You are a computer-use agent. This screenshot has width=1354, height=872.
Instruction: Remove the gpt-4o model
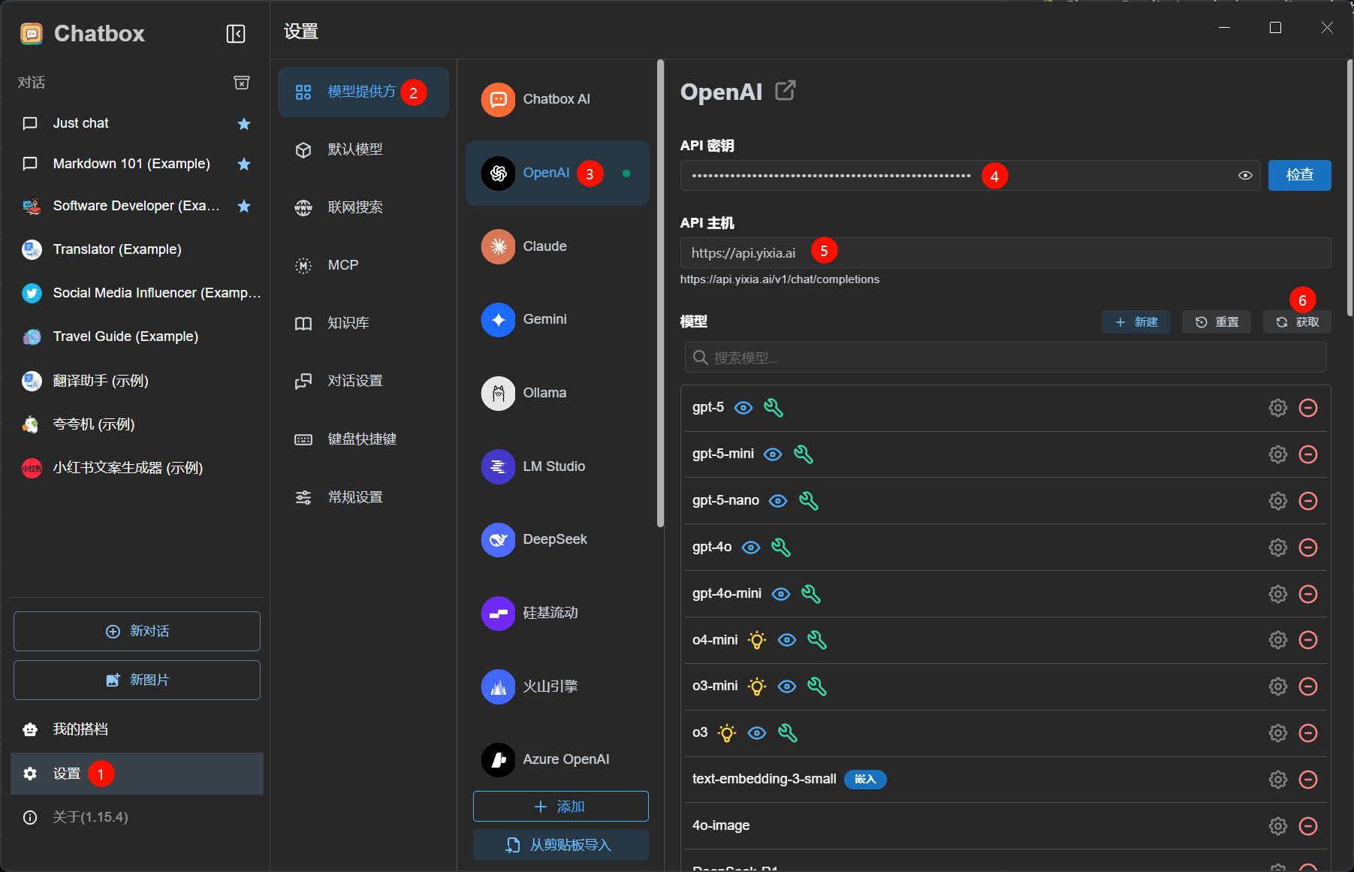click(1308, 548)
